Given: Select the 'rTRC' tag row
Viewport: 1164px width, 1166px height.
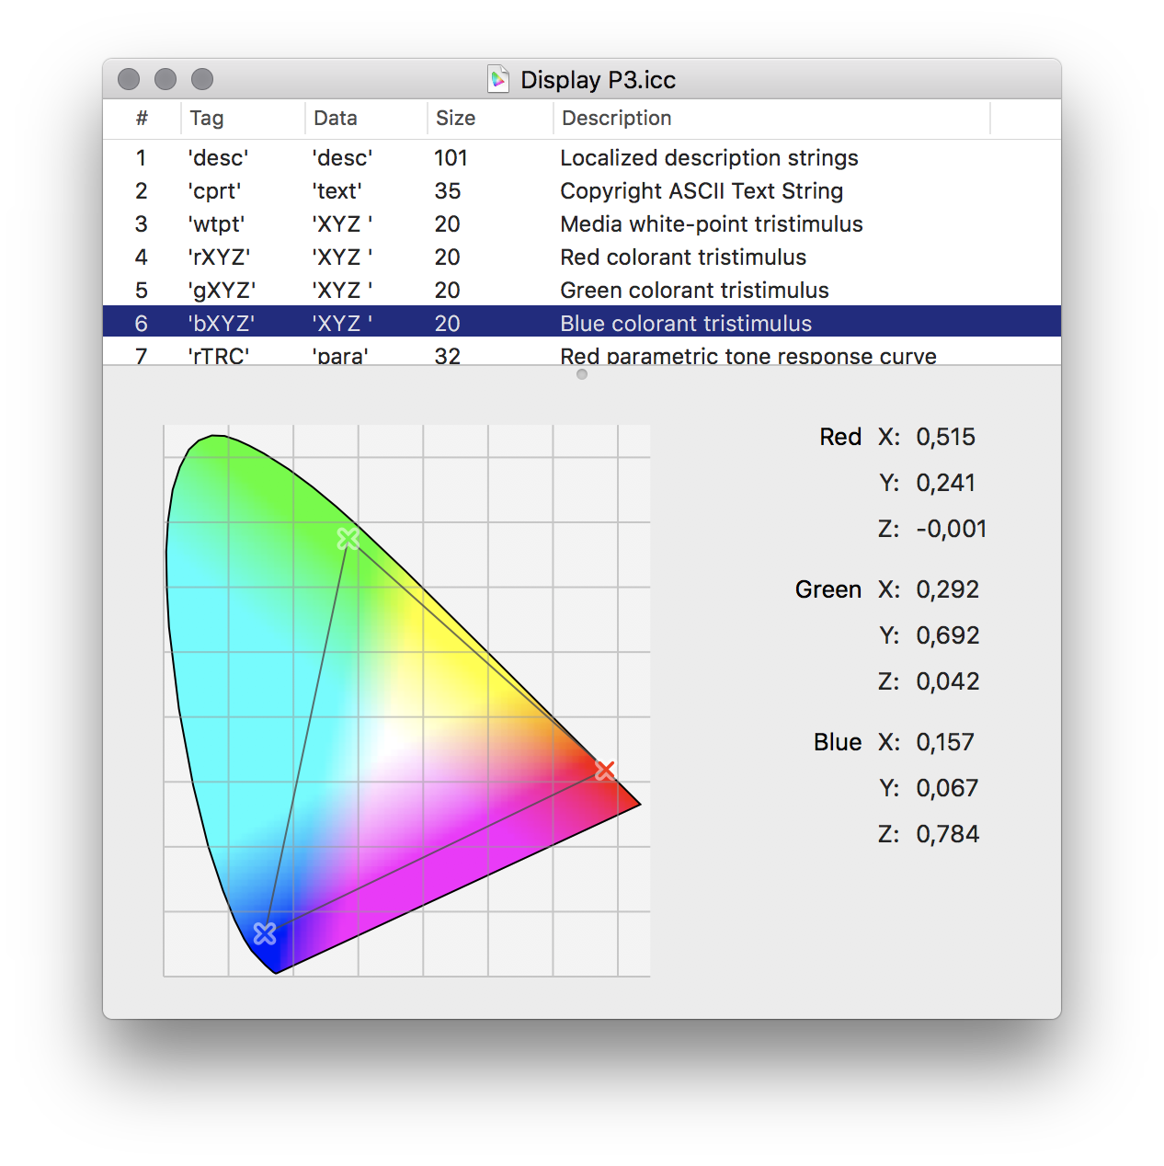Looking at the screenshot, I should coord(582,353).
